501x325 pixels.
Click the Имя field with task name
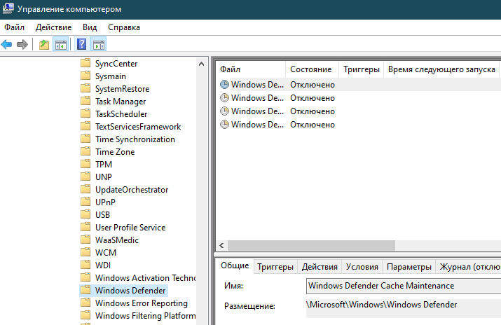403,286
